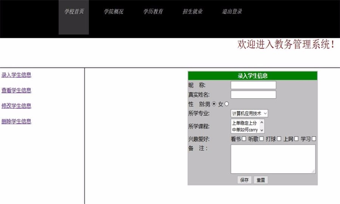Select 中单如何carry in the course list

244,130
